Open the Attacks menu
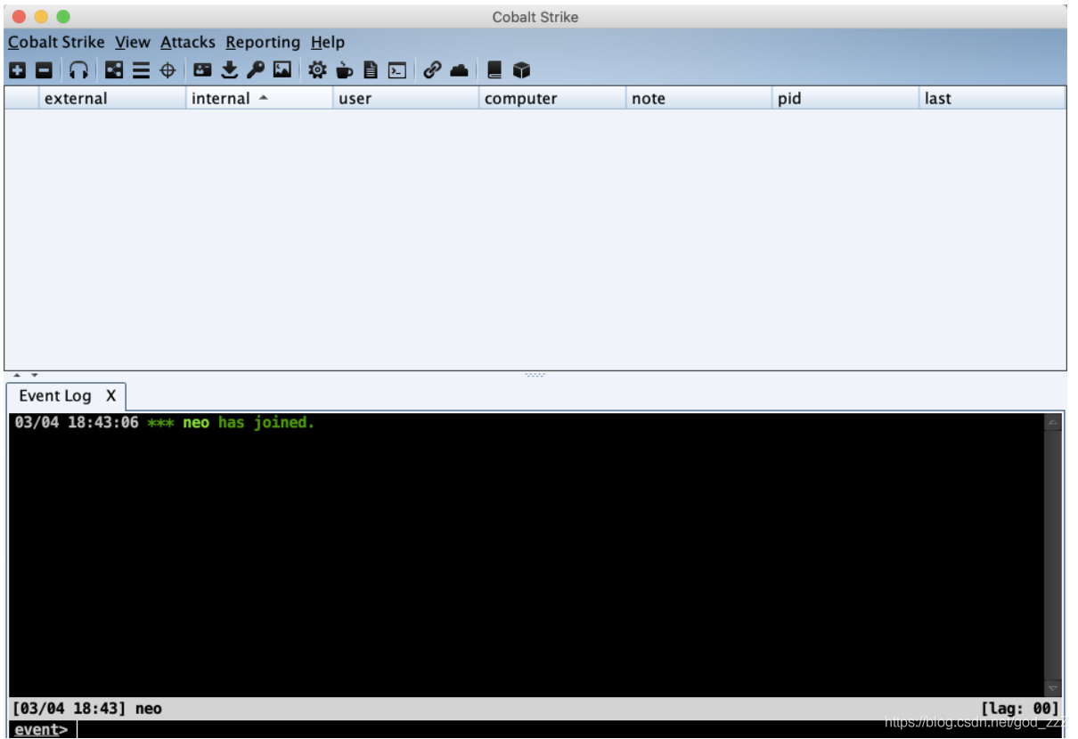This screenshot has height=739, width=1078. (188, 42)
